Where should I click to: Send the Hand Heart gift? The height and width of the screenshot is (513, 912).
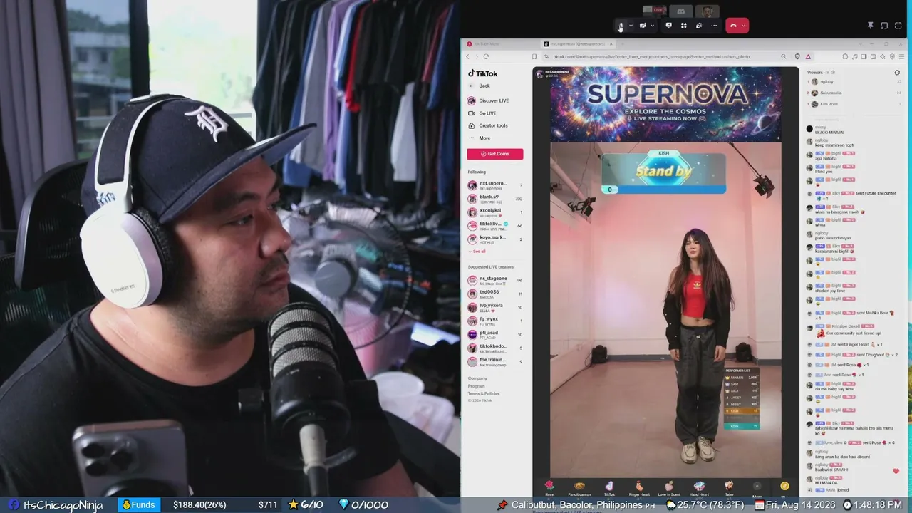coord(699,488)
